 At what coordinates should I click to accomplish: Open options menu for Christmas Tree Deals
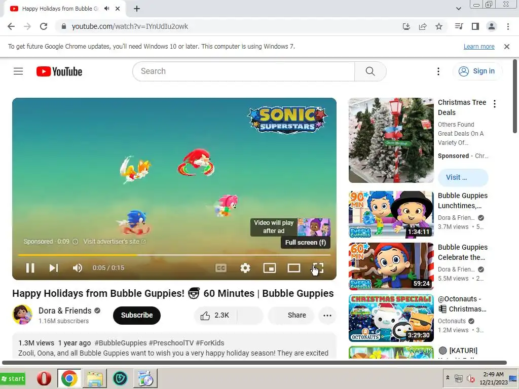click(x=495, y=104)
